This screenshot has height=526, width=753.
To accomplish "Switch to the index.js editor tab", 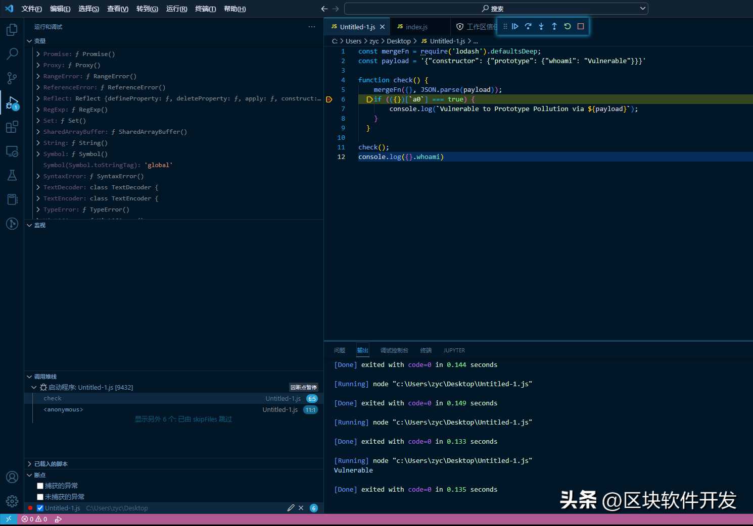I will coord(416,27).
